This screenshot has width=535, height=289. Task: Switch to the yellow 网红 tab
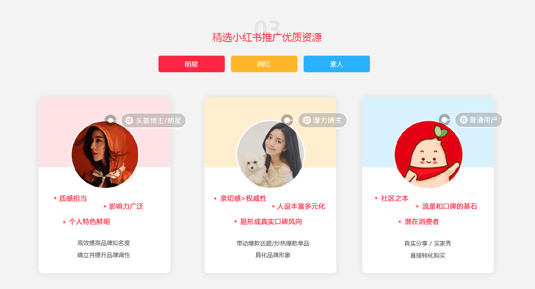tap(264, 64)
